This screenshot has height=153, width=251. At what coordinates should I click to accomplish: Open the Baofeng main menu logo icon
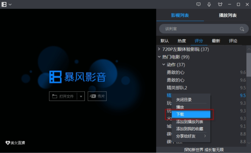point(4,4)
